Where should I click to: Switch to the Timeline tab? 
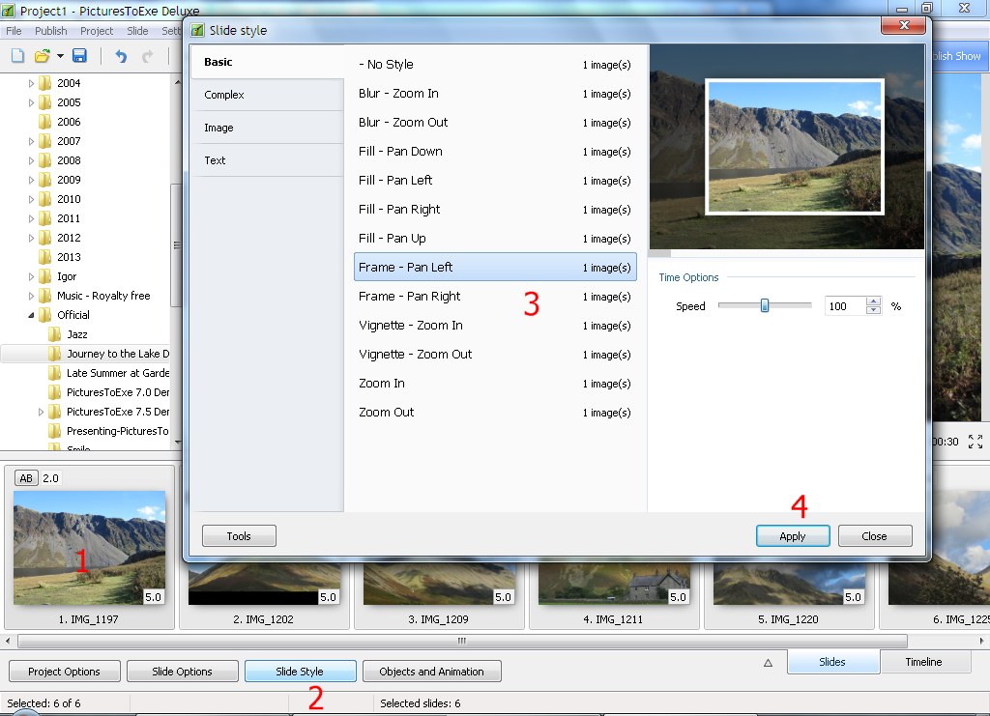(923, 662)
